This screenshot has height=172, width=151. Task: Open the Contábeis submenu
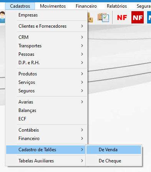click(x=46, y=130)
